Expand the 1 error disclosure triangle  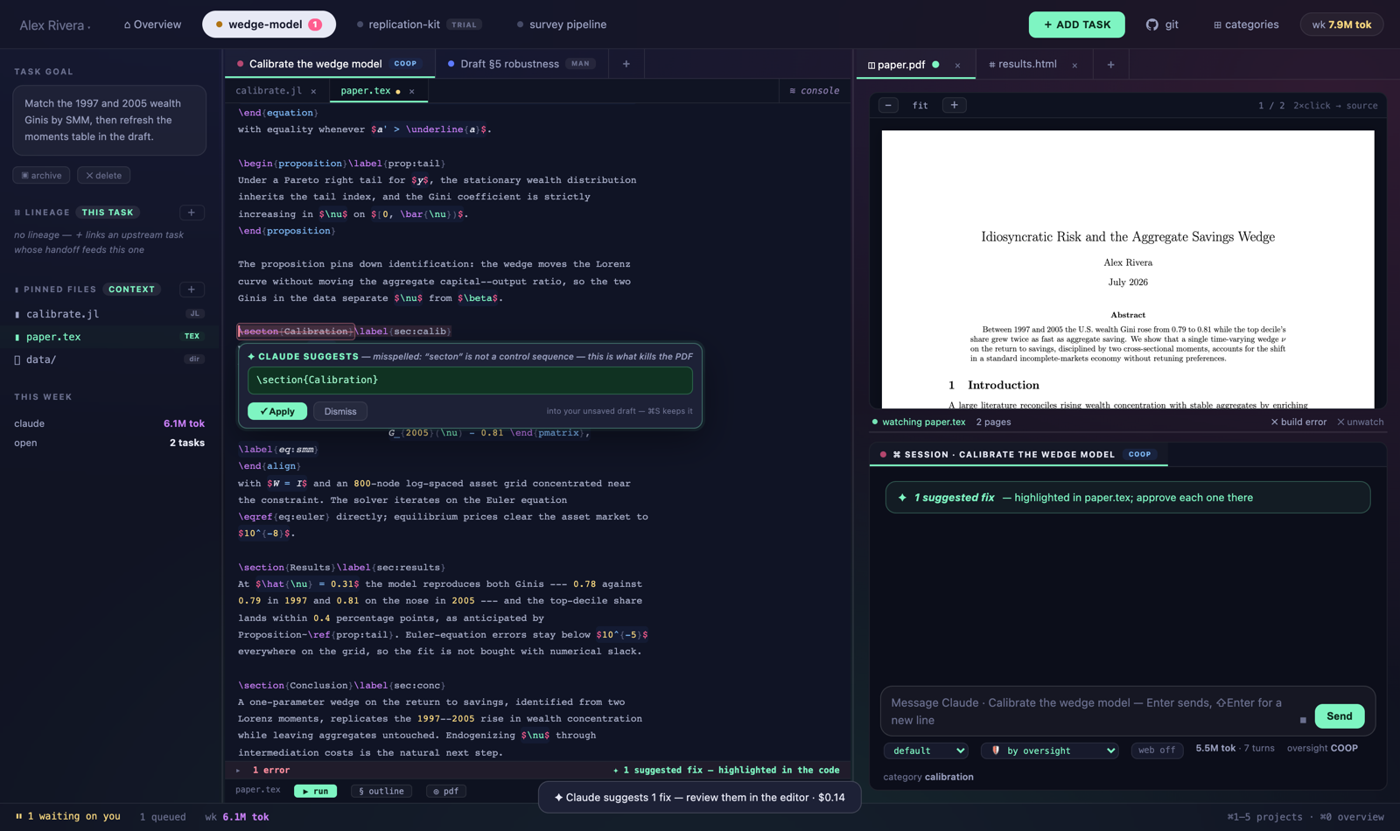(x=238, y=771)
